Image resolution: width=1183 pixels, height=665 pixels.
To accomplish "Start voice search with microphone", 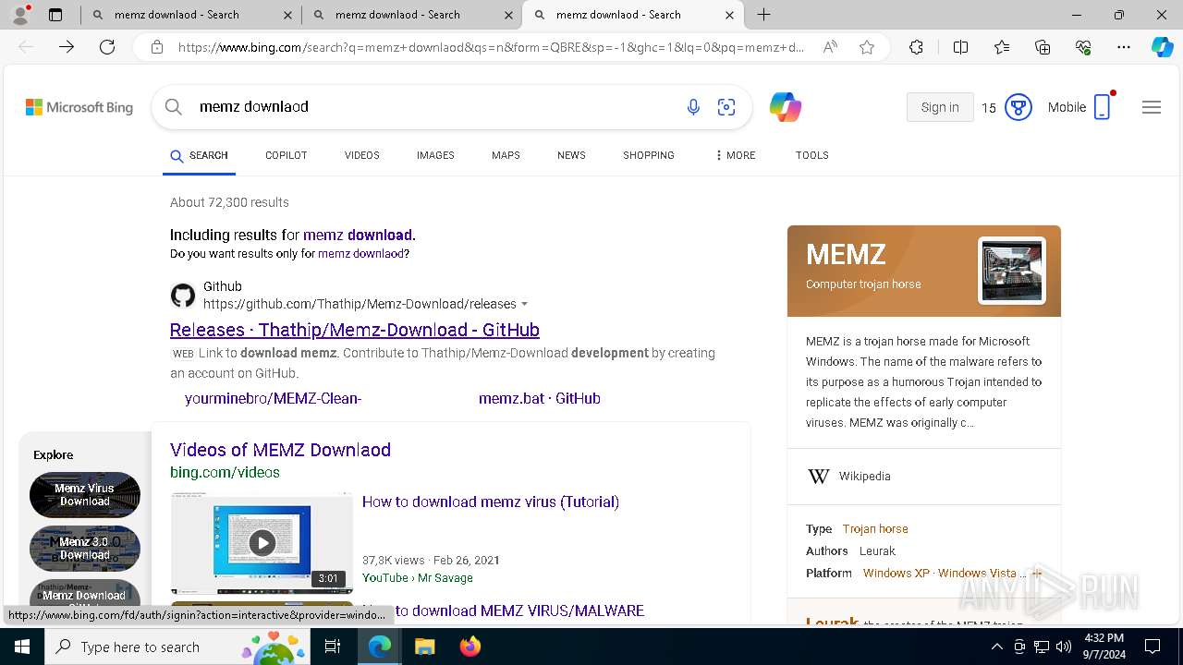I will pos(693,107).
